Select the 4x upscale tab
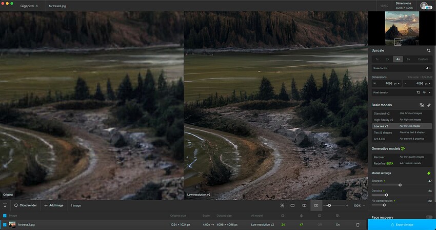Screen dimensions: 436x230 point(398,59)
